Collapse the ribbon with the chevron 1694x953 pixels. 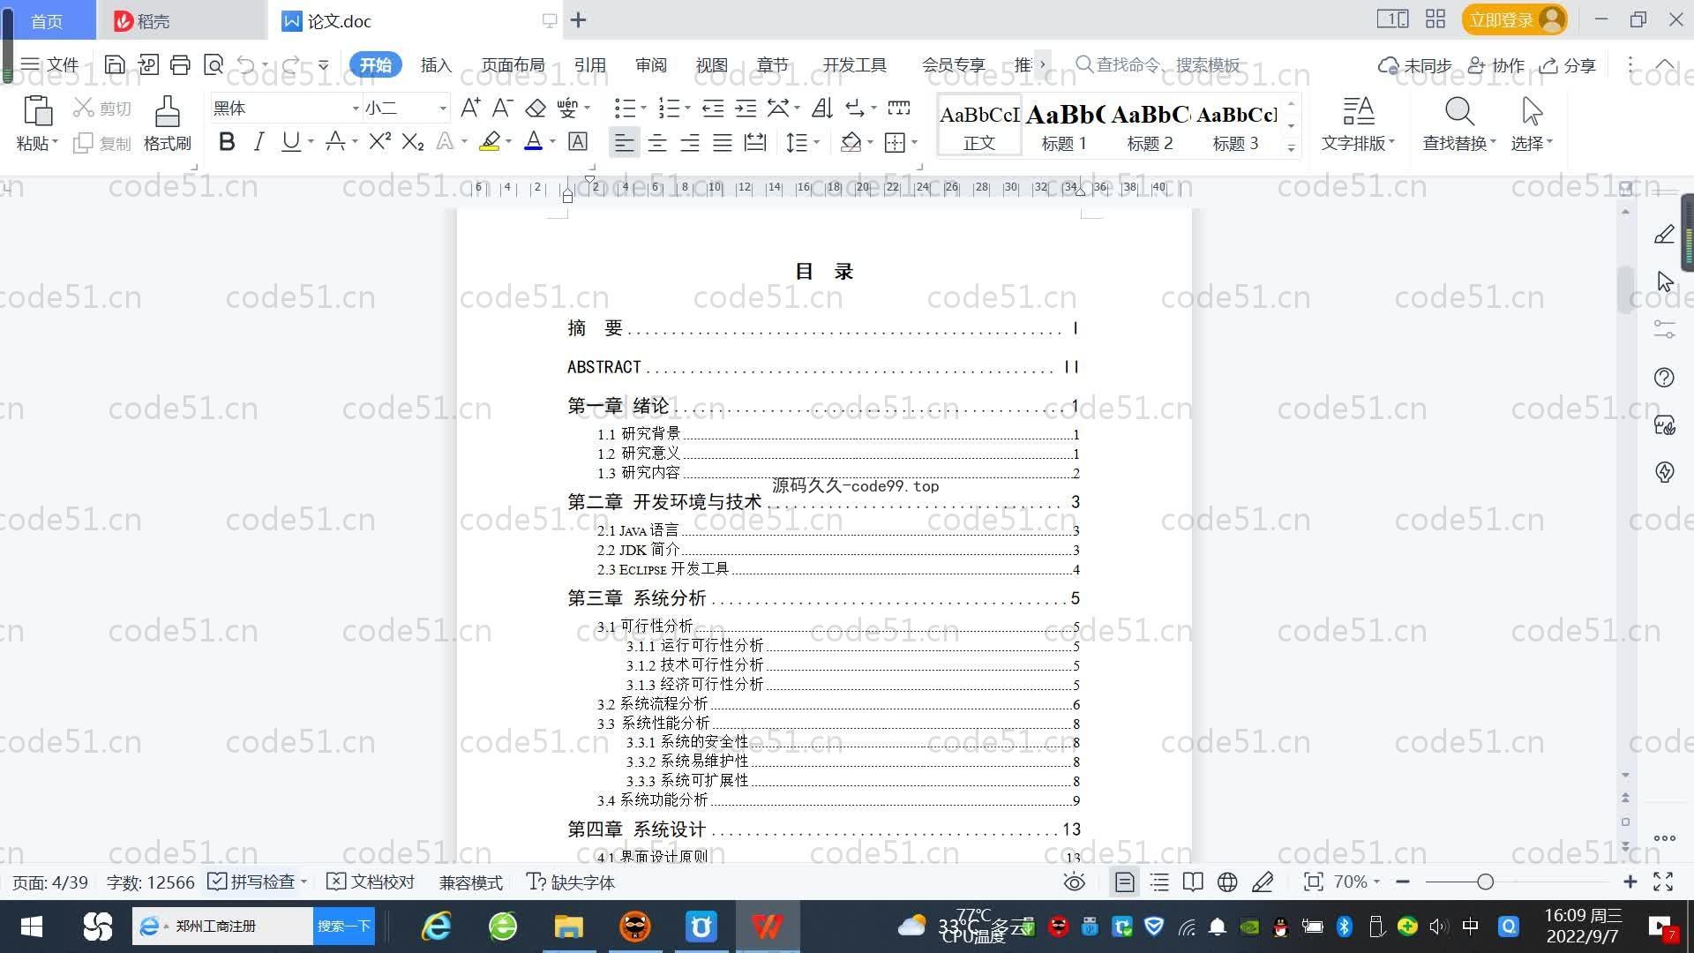tap(1664, 64)
